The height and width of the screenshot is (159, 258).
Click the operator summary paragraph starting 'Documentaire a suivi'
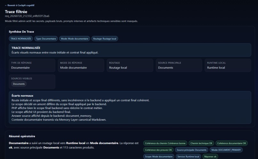coord(74,145)
